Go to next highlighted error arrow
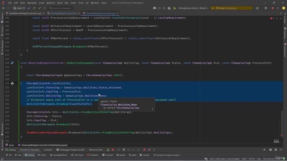 [281, 18]
